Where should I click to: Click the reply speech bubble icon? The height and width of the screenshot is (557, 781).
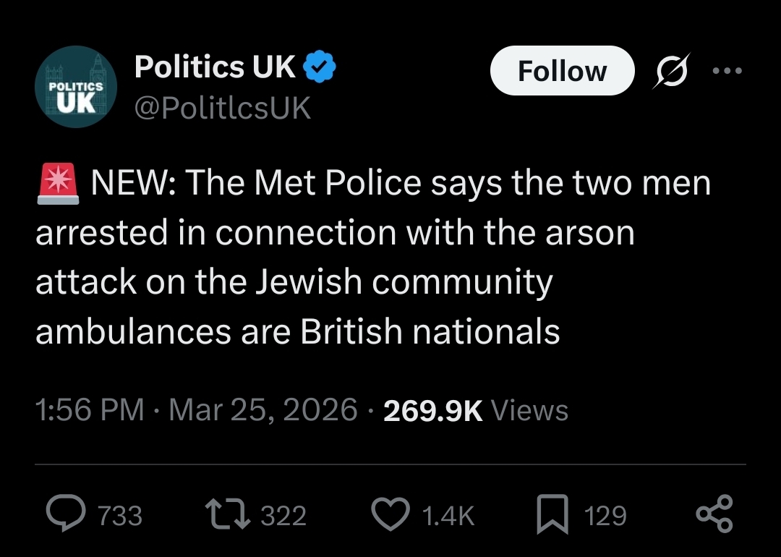click(x=66, y=514)
